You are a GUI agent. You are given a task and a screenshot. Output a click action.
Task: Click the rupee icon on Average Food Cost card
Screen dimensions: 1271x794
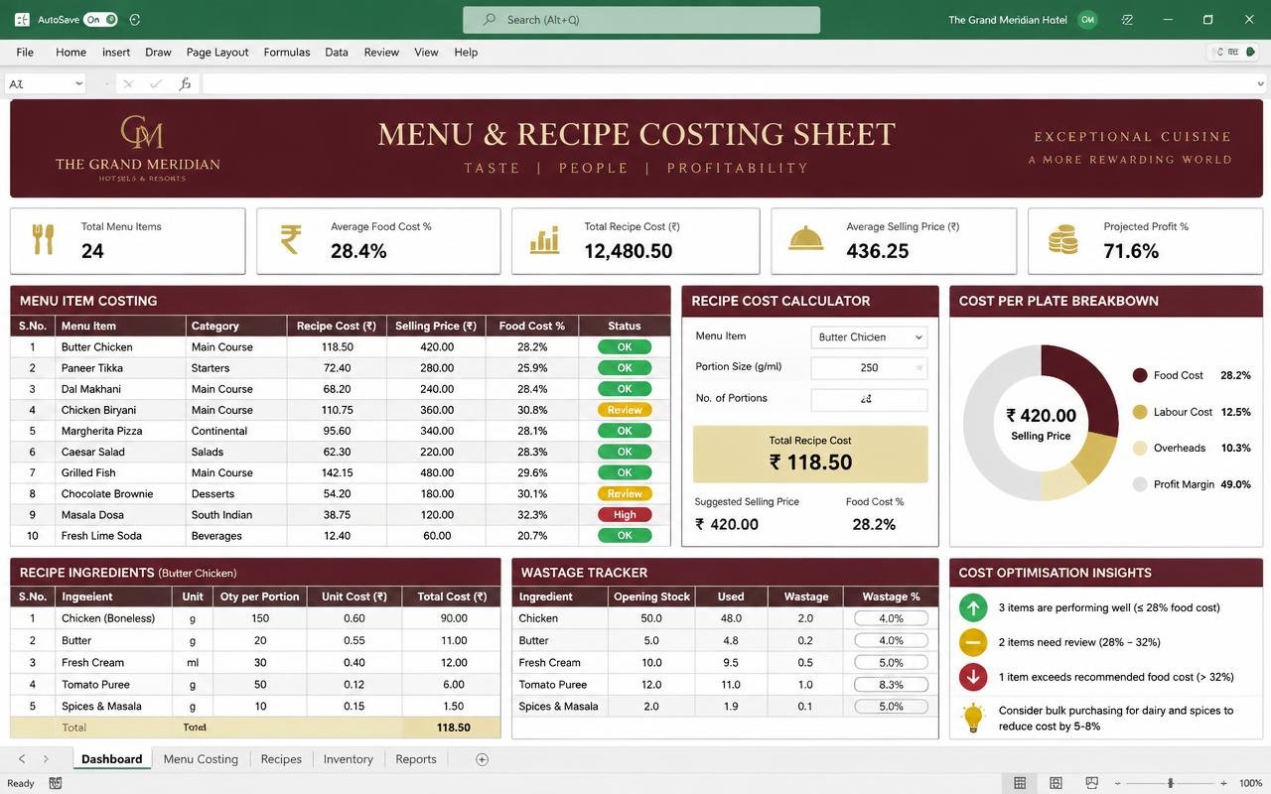290,239
